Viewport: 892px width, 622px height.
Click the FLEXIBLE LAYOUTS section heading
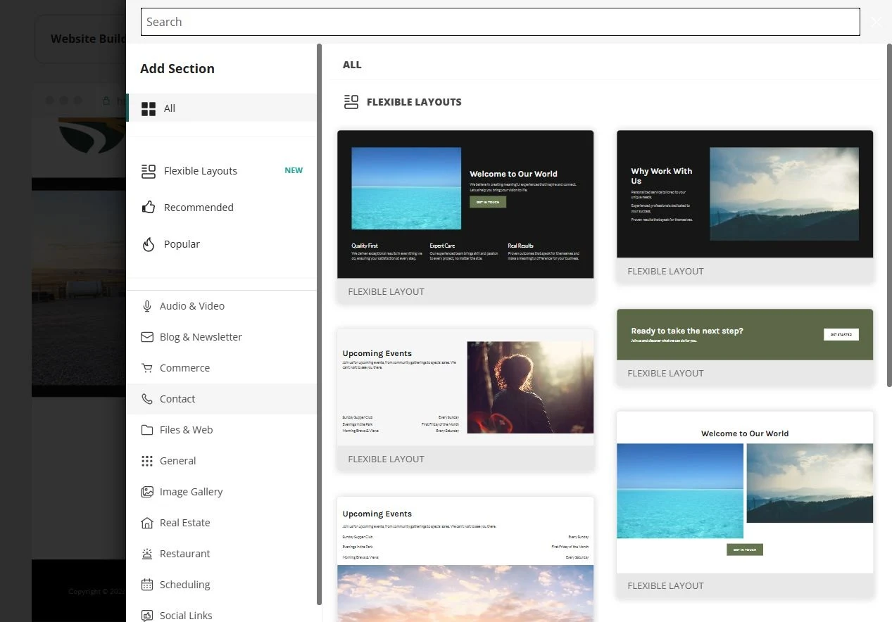[x=414, y=102]
